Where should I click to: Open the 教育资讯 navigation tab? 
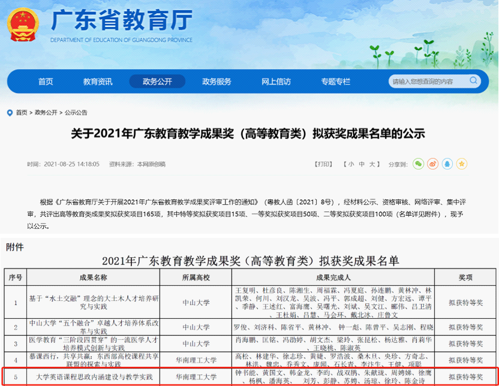98,82
